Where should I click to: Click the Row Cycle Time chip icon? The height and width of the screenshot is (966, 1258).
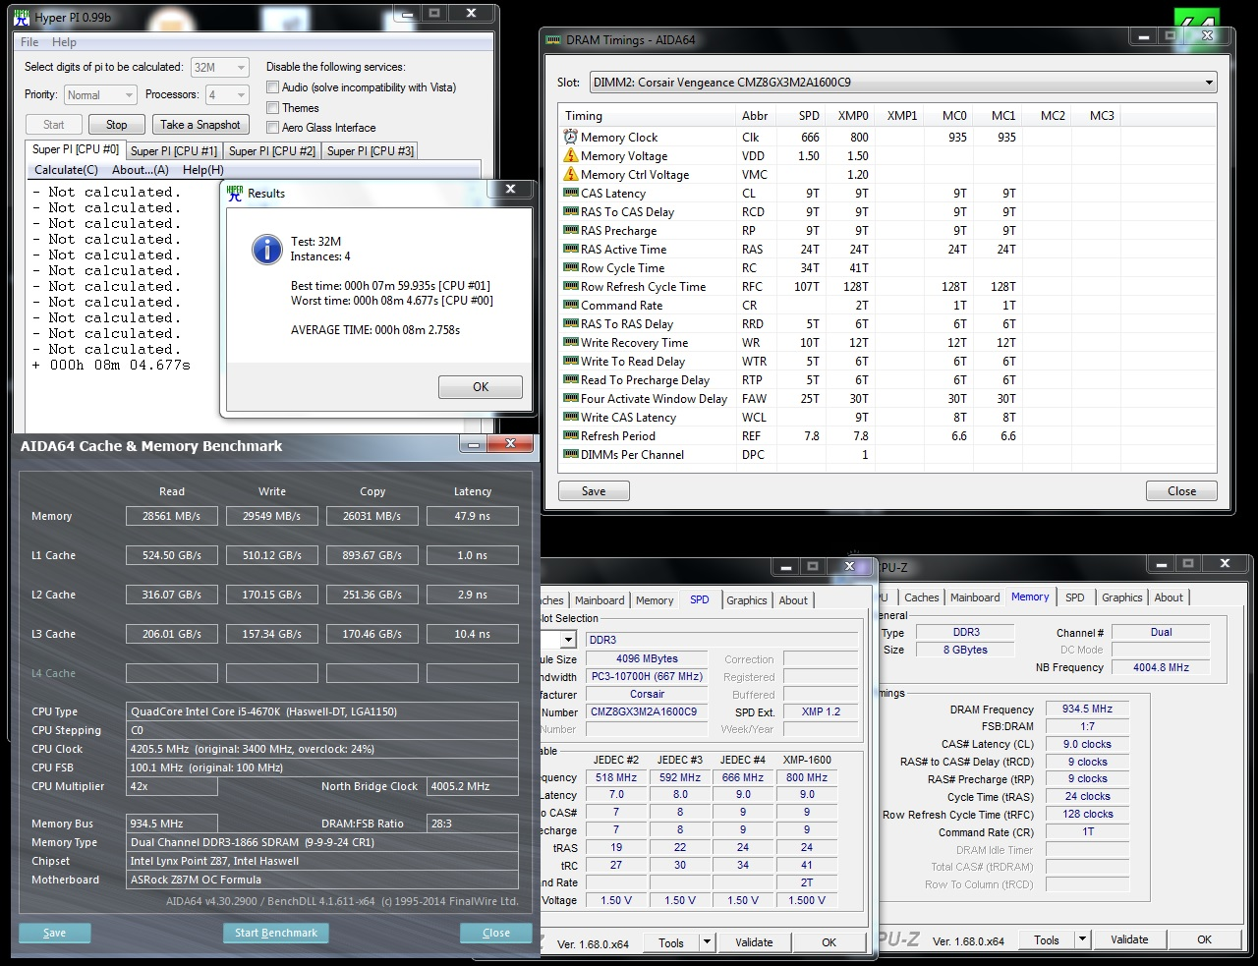coord(571,267)
